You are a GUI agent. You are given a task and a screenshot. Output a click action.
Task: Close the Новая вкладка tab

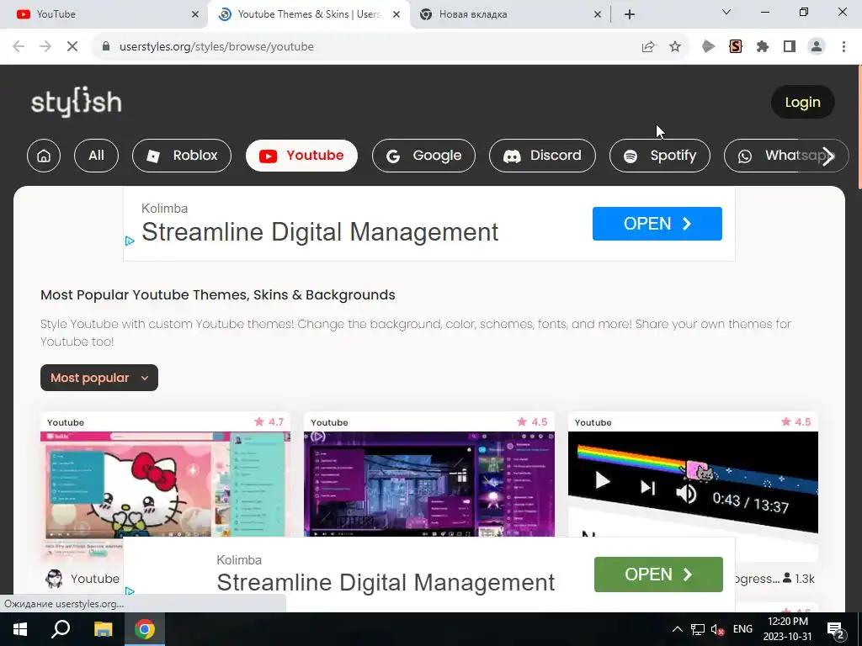[598, 14]
